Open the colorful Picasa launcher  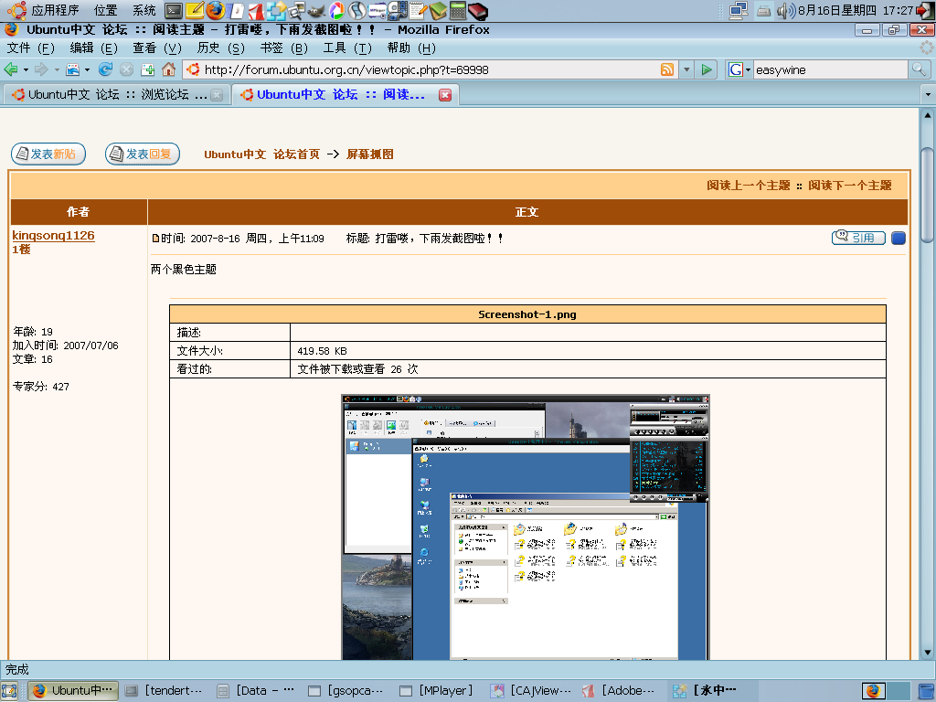click(x=337, y=11)
